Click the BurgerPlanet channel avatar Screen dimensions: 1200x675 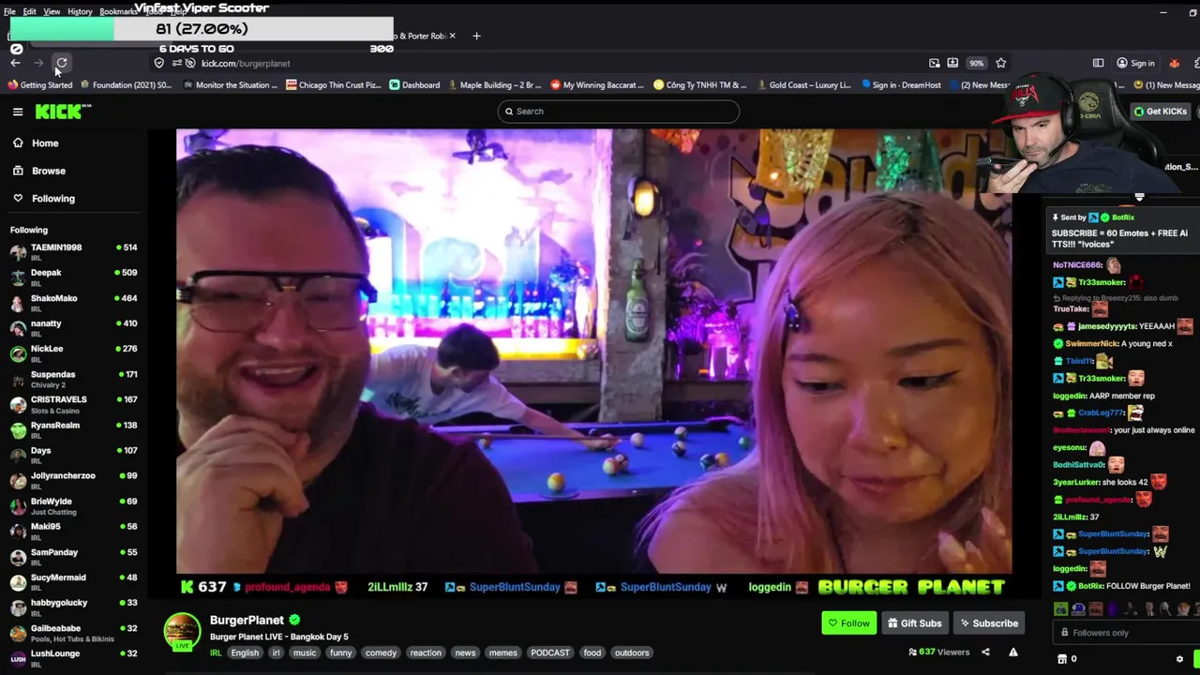pos(182,632)
